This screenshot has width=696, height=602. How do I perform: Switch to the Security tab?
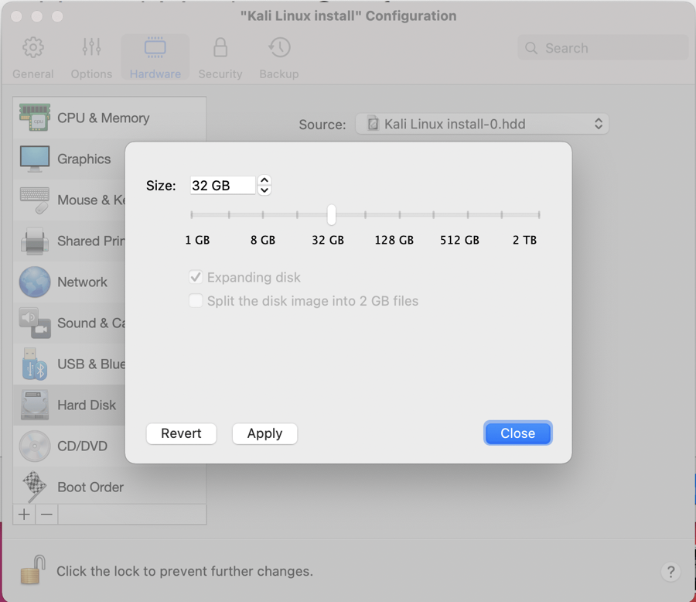(220, 57)
